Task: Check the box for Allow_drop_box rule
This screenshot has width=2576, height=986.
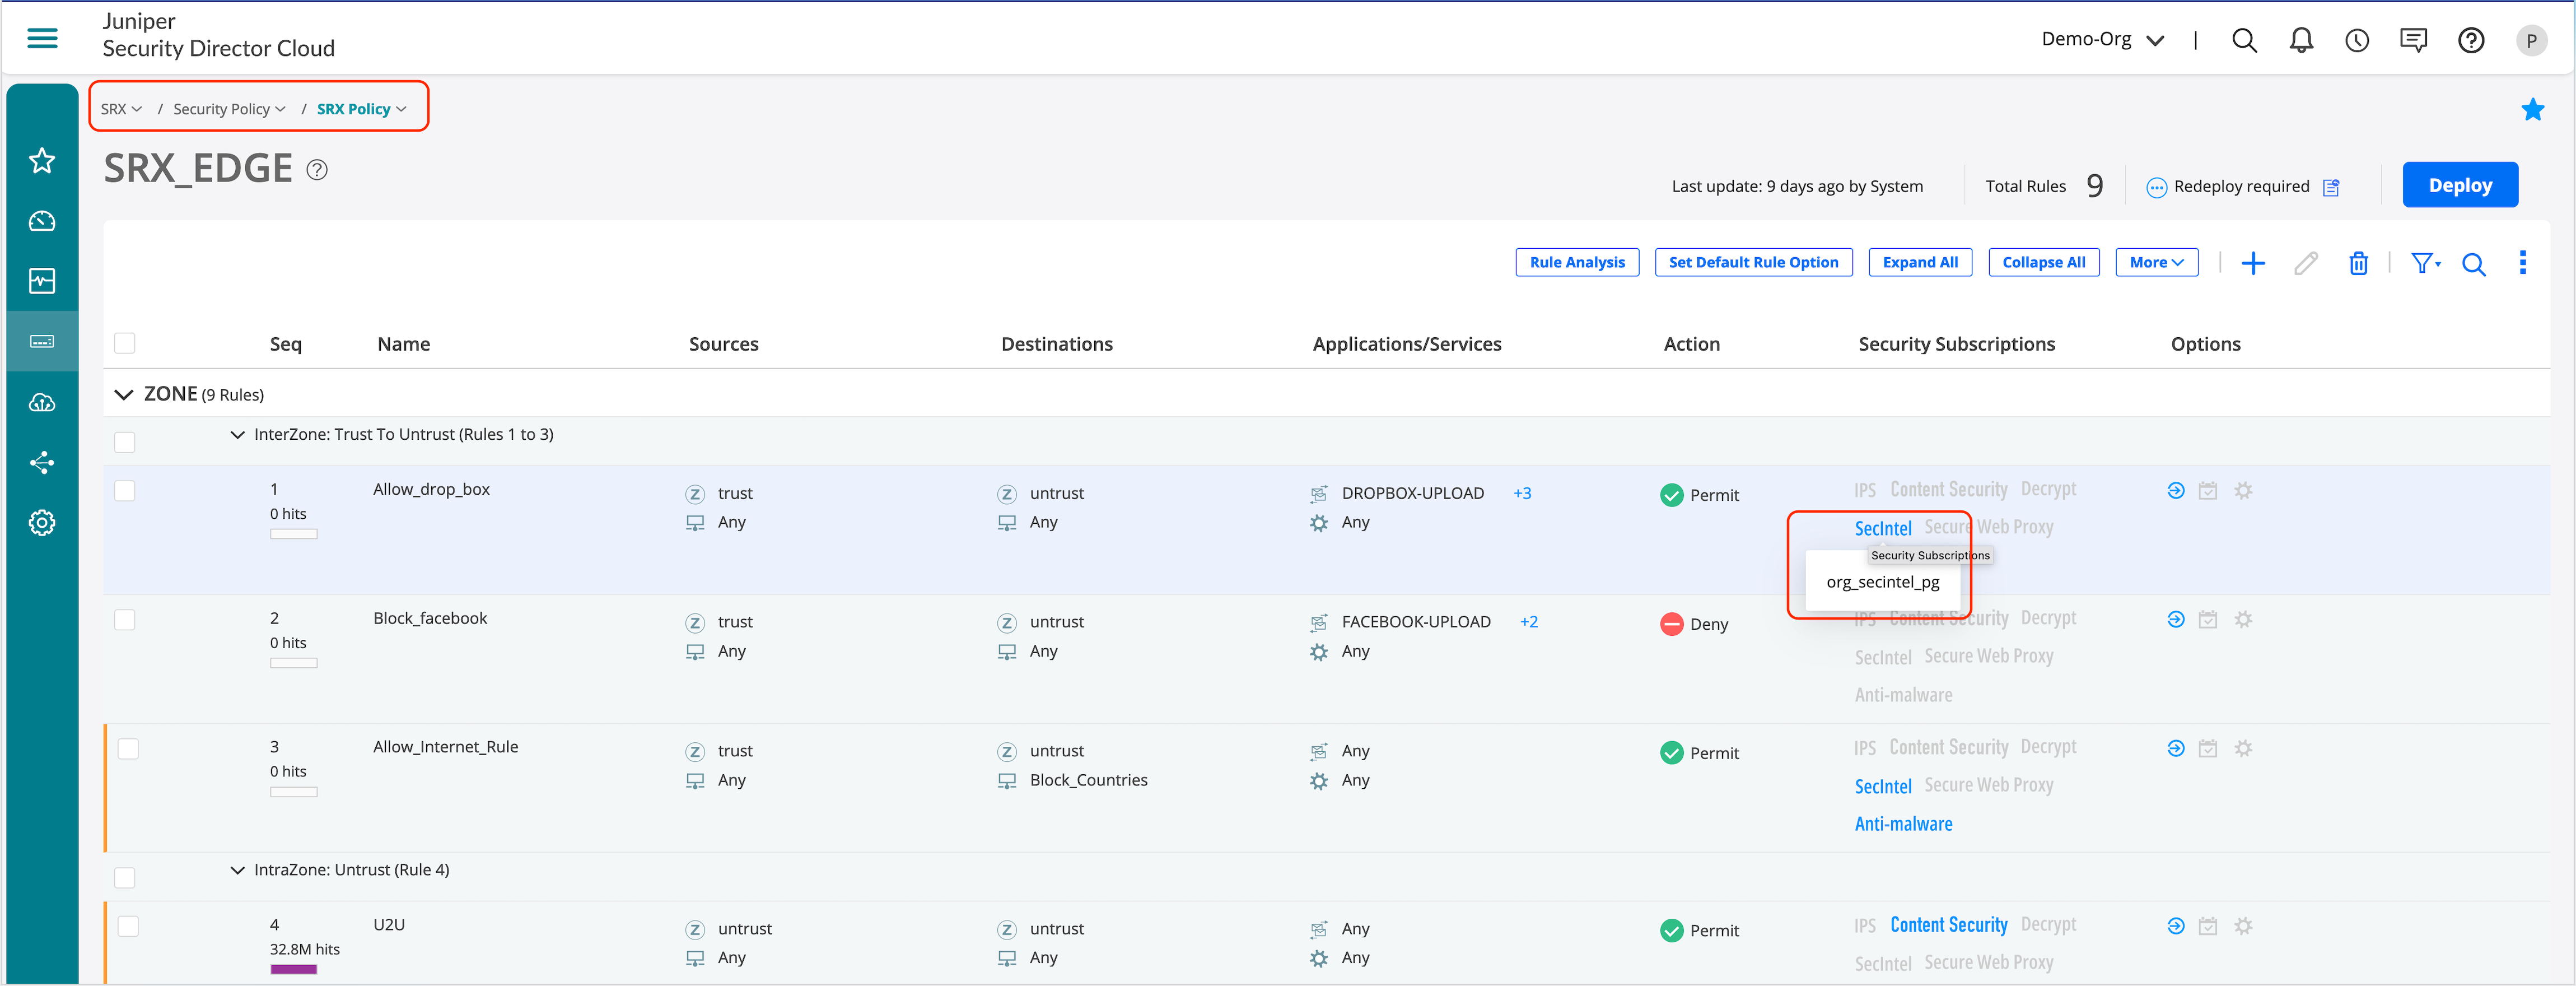Action: coord(125,491)
